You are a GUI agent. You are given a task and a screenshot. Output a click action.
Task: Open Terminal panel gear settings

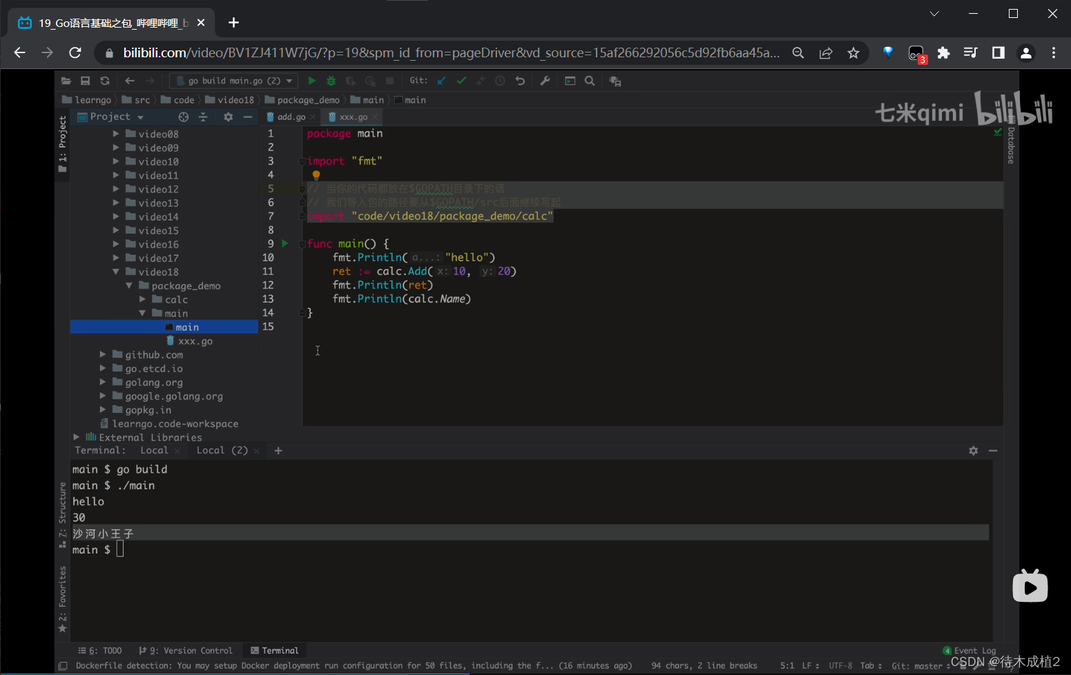click(974, 451)
